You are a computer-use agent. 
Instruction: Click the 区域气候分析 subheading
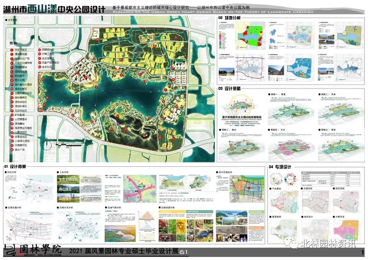(x=113, y=208)
